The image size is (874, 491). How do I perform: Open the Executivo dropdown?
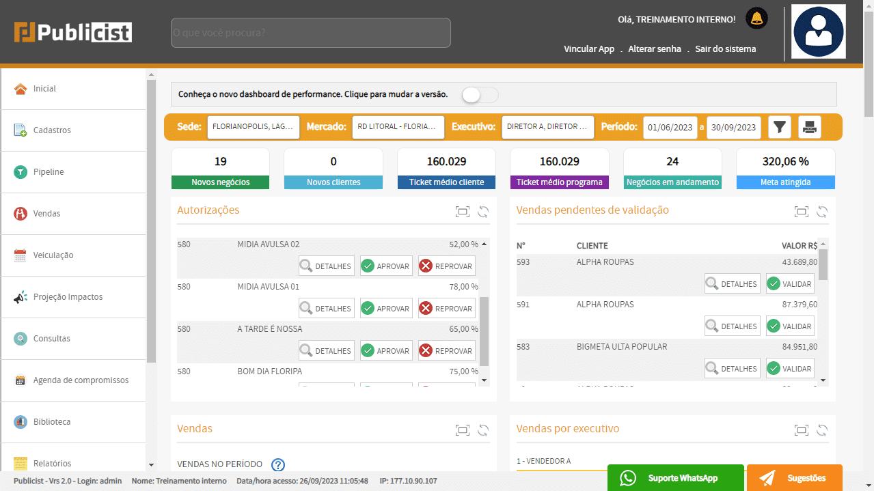click(x=547, y=127)
